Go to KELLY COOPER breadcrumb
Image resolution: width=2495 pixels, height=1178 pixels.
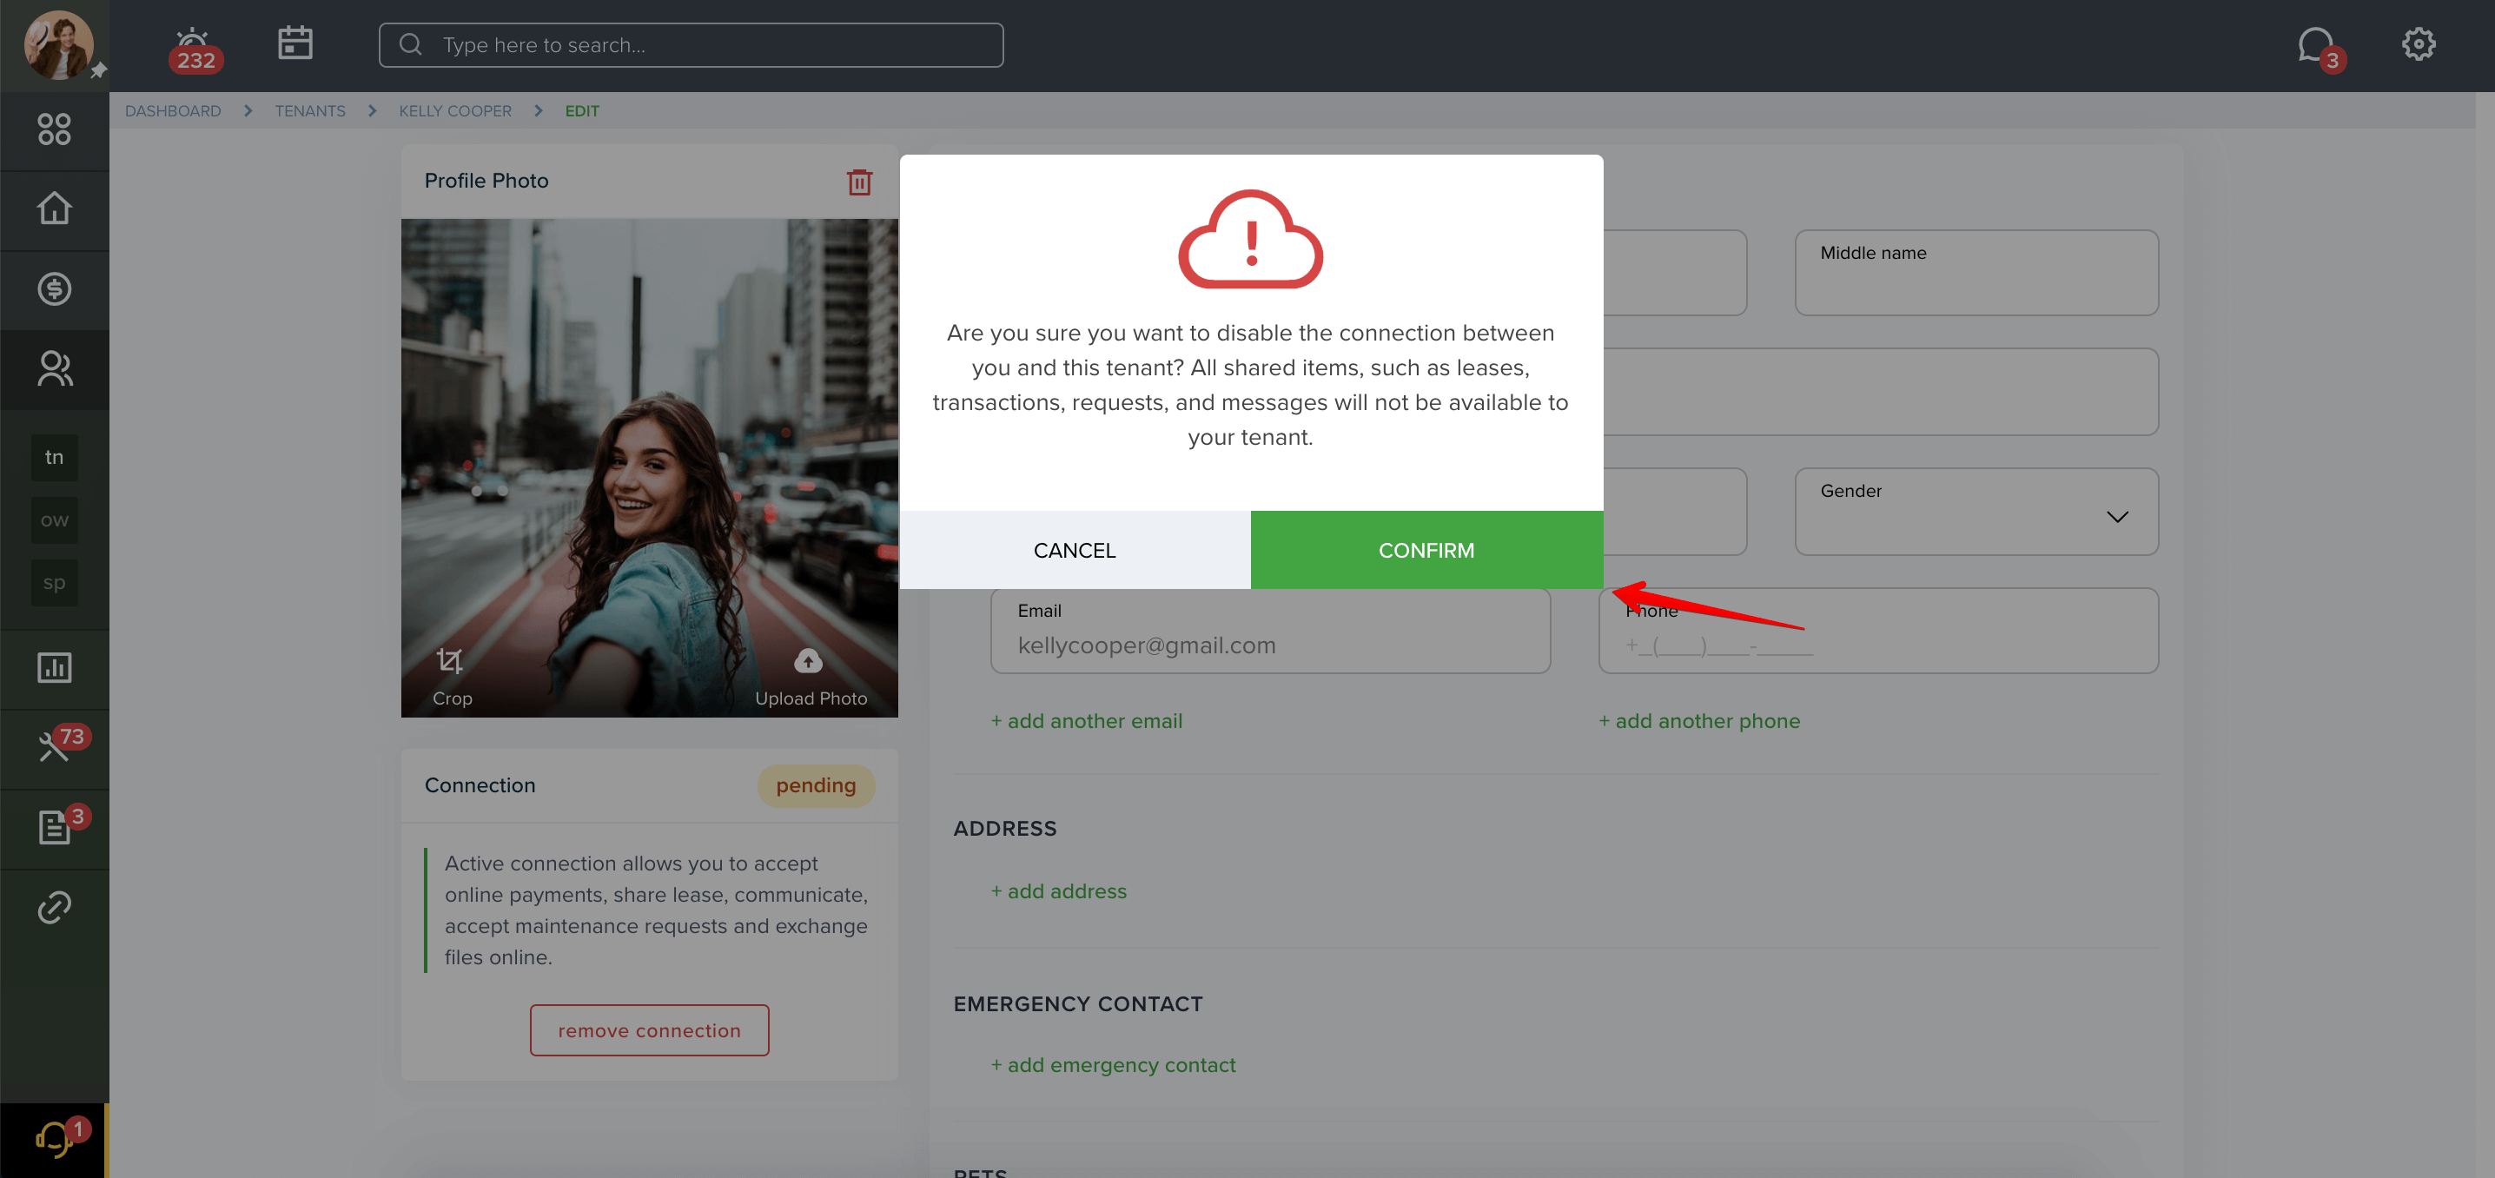click(x=455, y=111)
